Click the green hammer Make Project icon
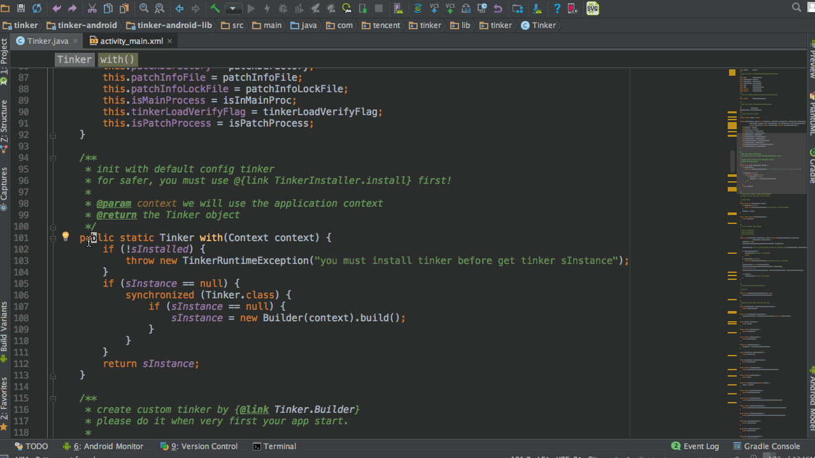 (x=215, y=8)
